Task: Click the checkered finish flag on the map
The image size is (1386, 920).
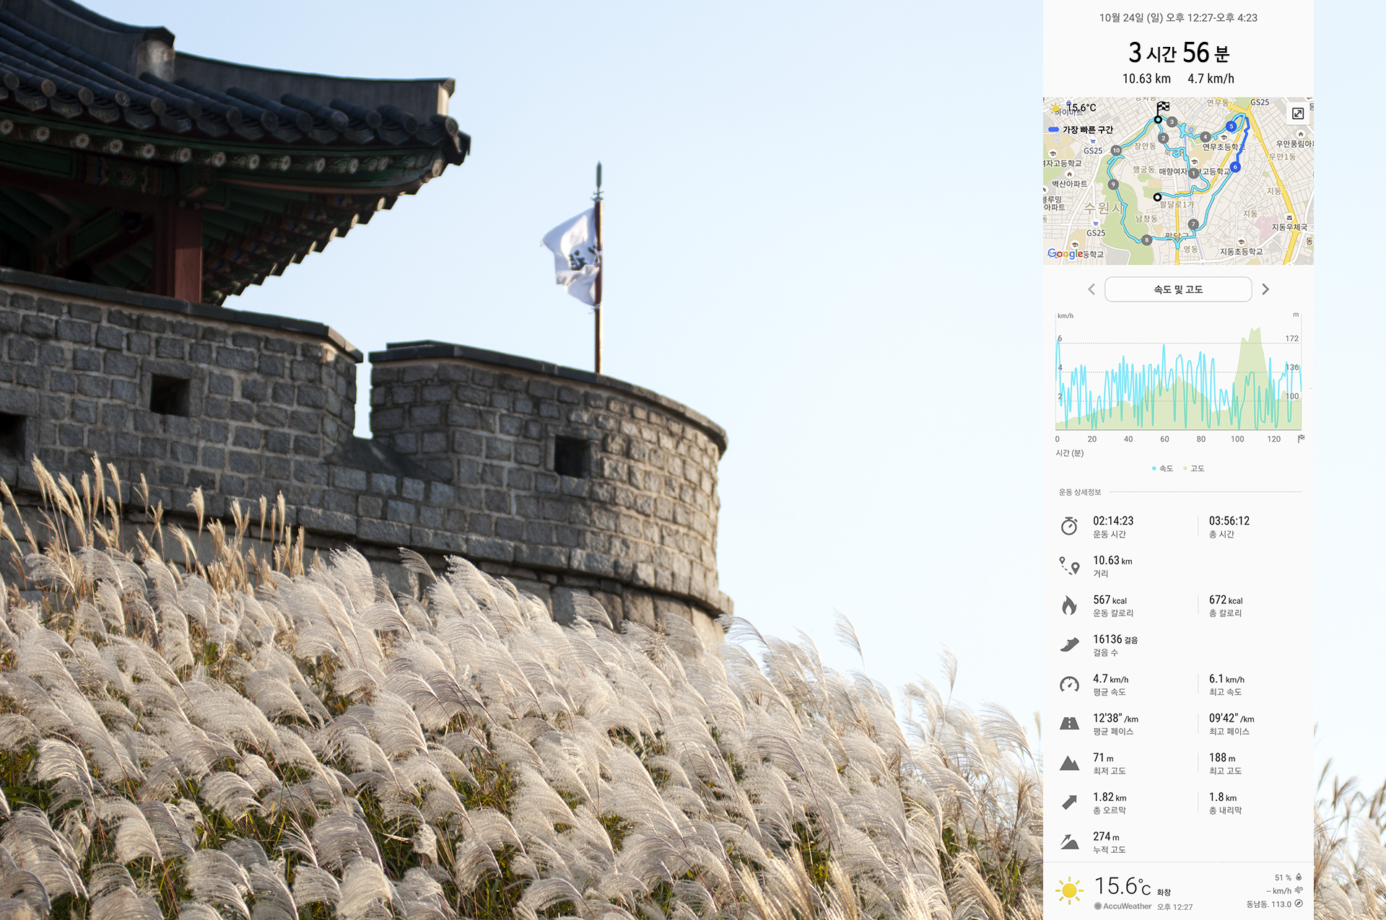Action: pyautogui.click(x=1163, y=107)
